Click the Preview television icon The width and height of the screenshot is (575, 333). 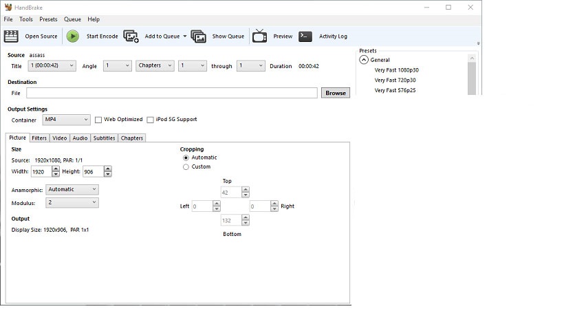[x=259, y=36]
